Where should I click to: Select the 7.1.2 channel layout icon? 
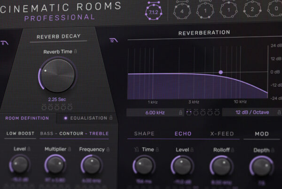(x=153, y=12)
